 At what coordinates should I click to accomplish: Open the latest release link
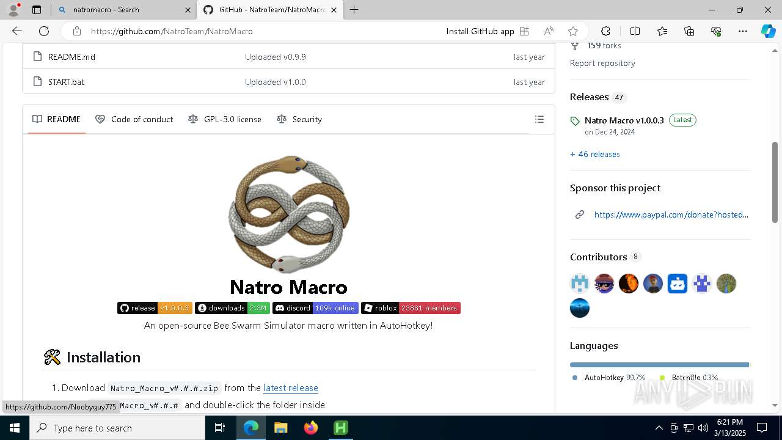click(x=291, y=387)
